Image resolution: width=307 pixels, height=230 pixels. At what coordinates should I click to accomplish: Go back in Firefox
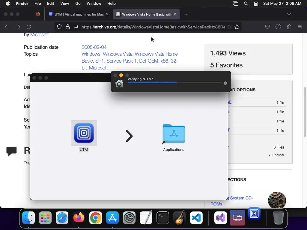[x=7, y=27]
